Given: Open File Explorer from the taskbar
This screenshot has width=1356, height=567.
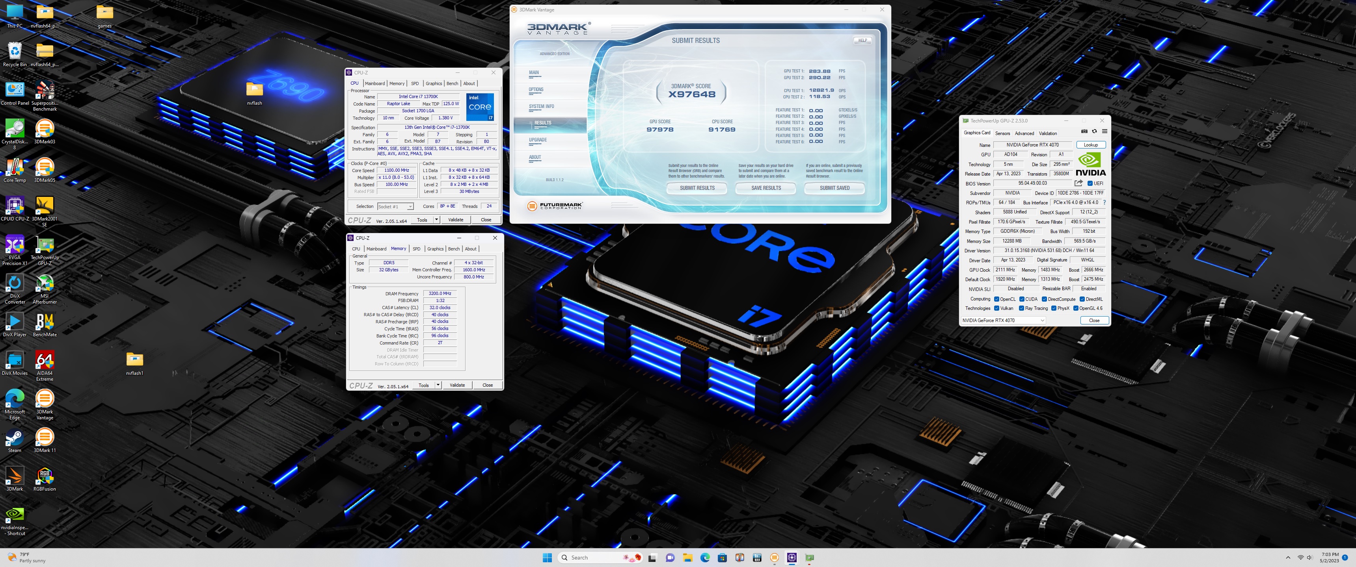Looking at the screenshot, I should [x=687, y=558].
